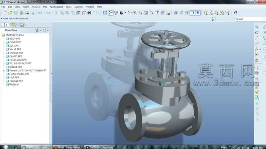Switch to wireframe display style

(x=176, y=13)
